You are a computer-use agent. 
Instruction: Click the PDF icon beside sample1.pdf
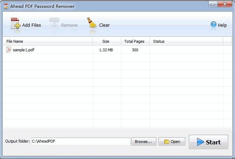pos(9,50)
